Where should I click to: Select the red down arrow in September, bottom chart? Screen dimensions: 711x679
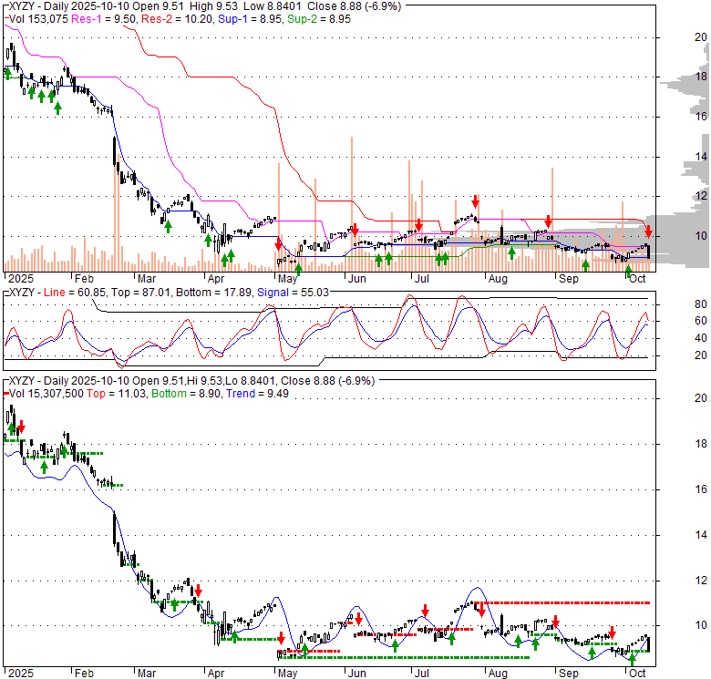tap(613, 632)
